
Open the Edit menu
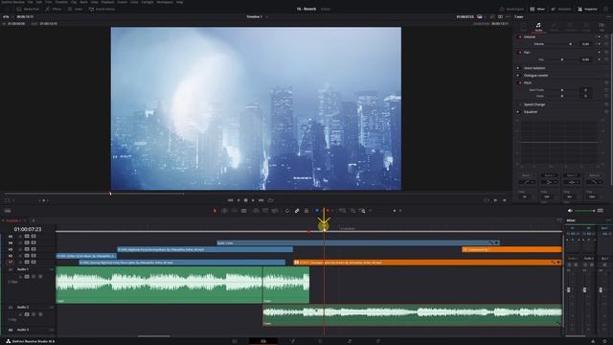click(x=39, y=2)
